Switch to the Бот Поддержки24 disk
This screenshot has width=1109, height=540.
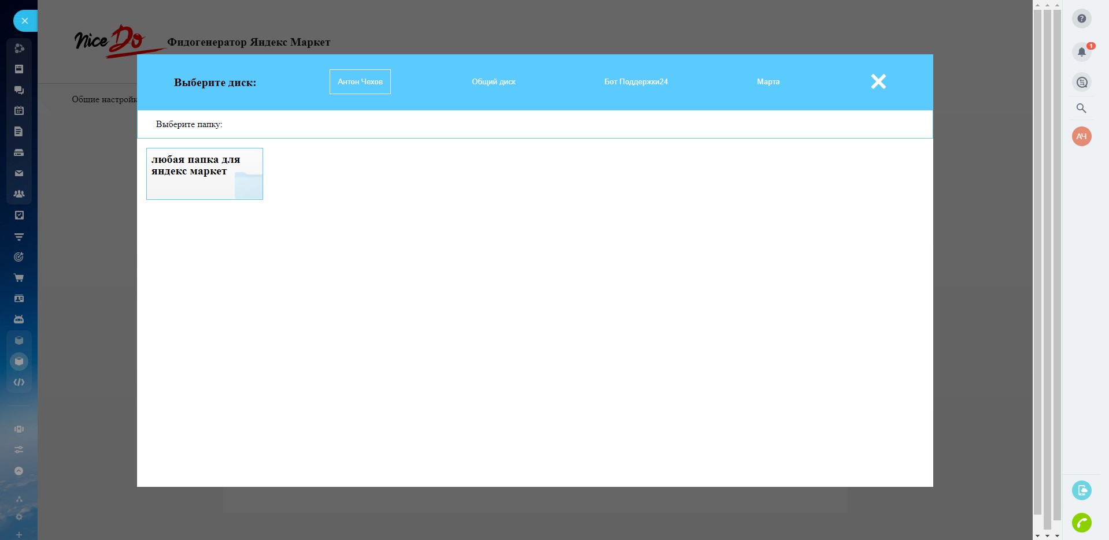click(636, 82)
